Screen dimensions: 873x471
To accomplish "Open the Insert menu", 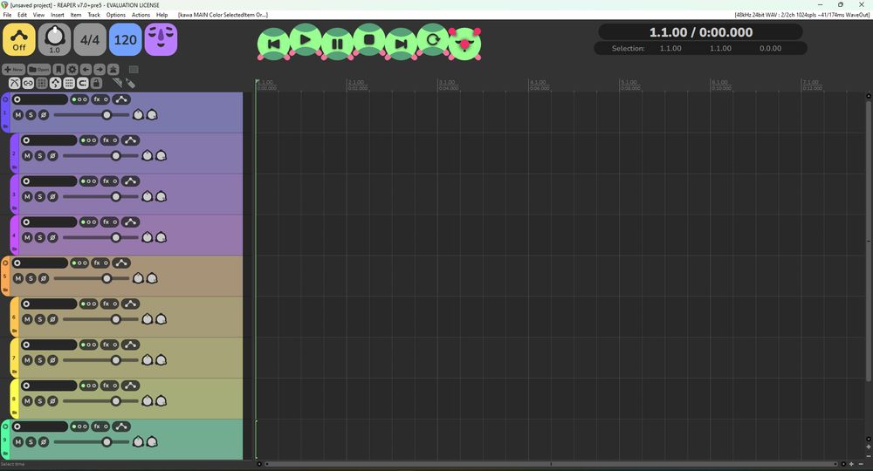I will [58, 15].
